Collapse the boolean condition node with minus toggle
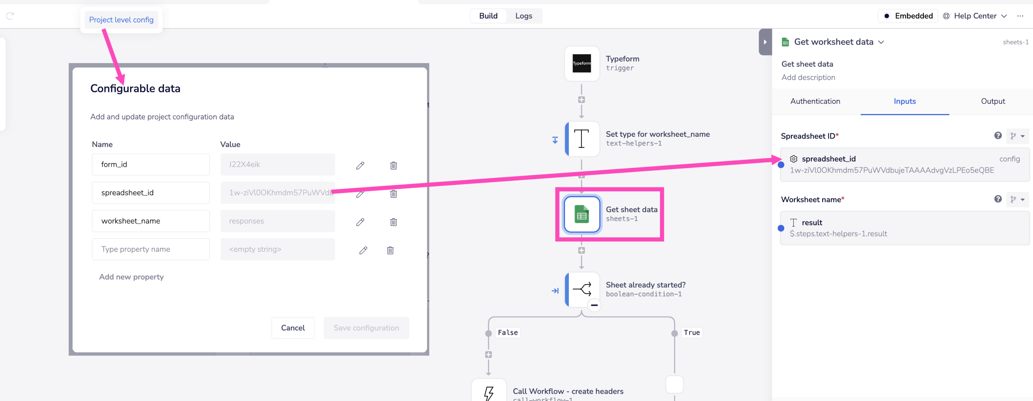 coord(595,306)
